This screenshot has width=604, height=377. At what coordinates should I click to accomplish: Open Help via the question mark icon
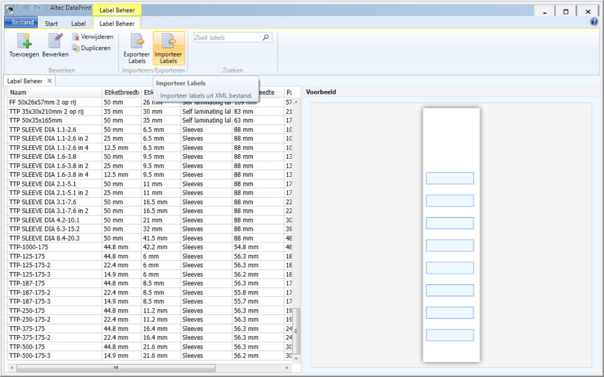coord(593,22)
